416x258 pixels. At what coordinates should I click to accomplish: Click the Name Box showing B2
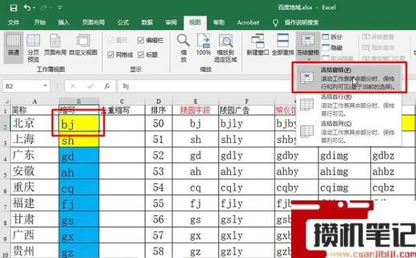point(23,86)
